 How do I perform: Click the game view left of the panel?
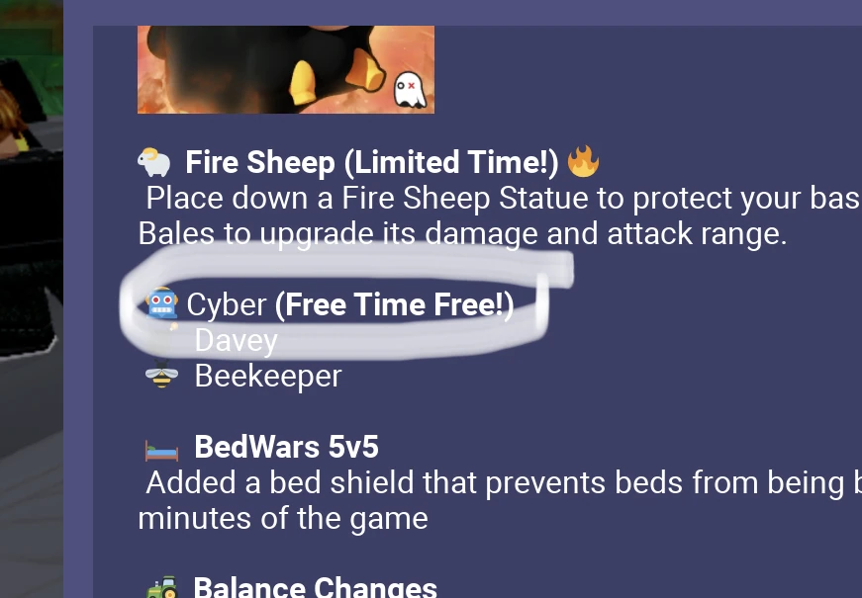coord(32,299)
